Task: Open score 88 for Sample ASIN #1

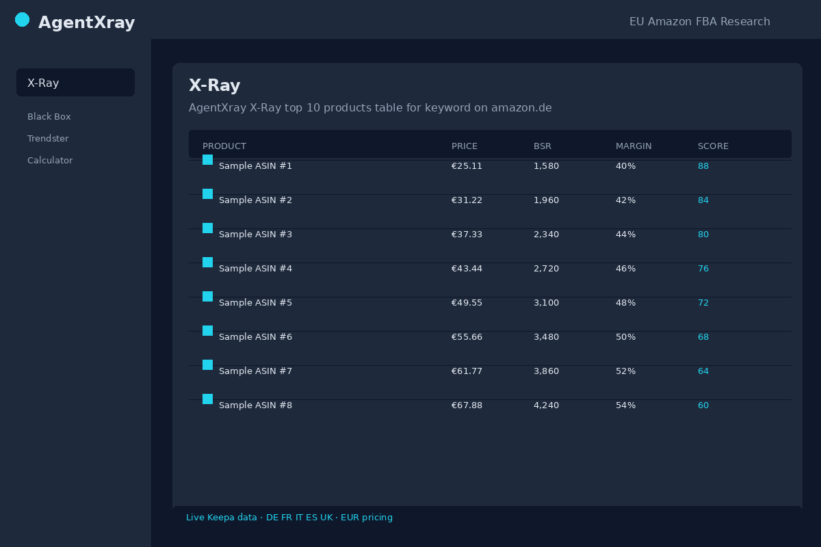Action: [703, 166]
